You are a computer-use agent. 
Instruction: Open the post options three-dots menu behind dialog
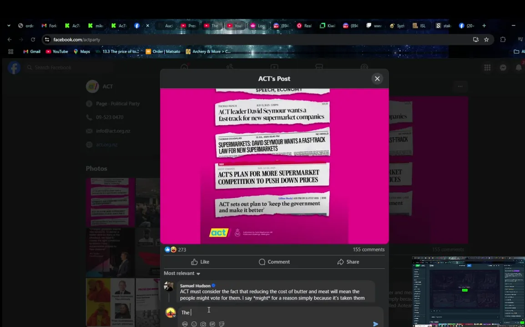[460, 86]
